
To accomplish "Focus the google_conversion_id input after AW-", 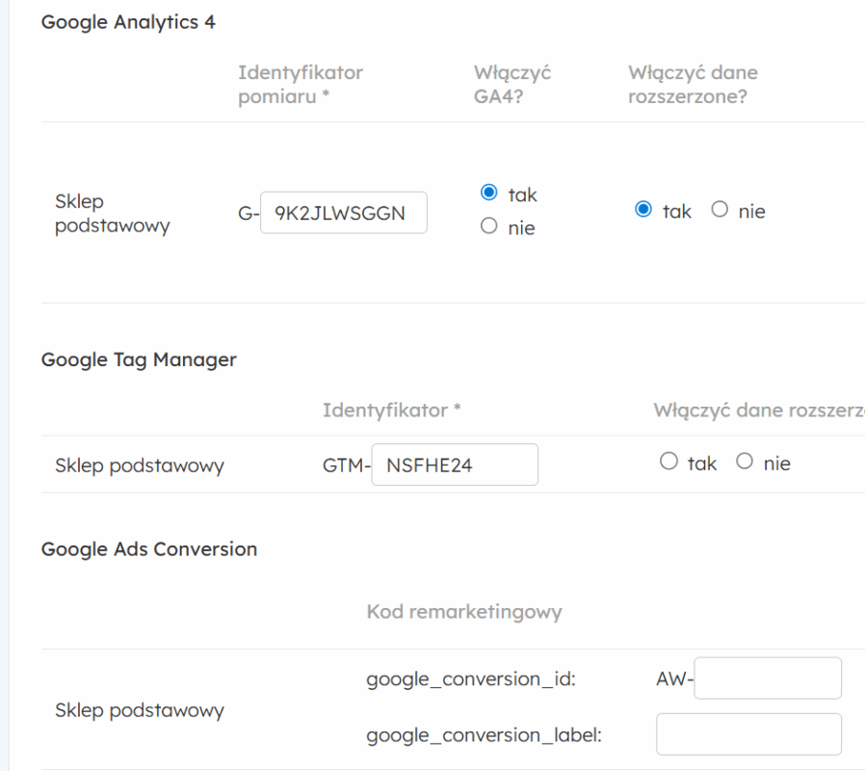I will [x=768, y=678].
